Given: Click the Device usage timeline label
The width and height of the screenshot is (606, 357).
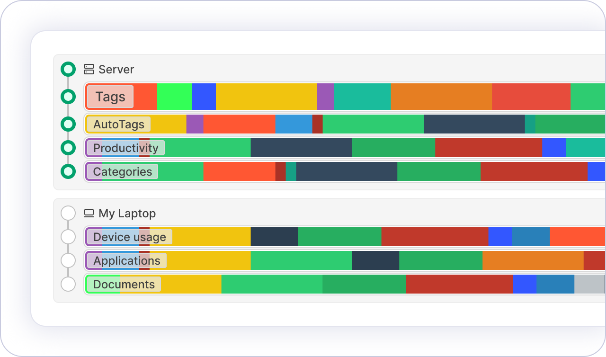Looking at the screenshot, I should [129, 237].
